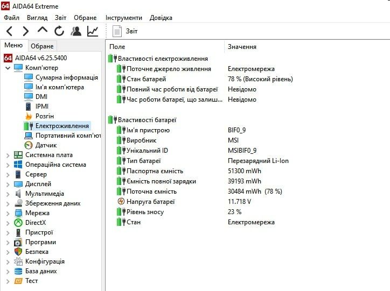390x291 pixels.
Task: Expand the Мережа tree node
Action: click(x=8, y=214)
